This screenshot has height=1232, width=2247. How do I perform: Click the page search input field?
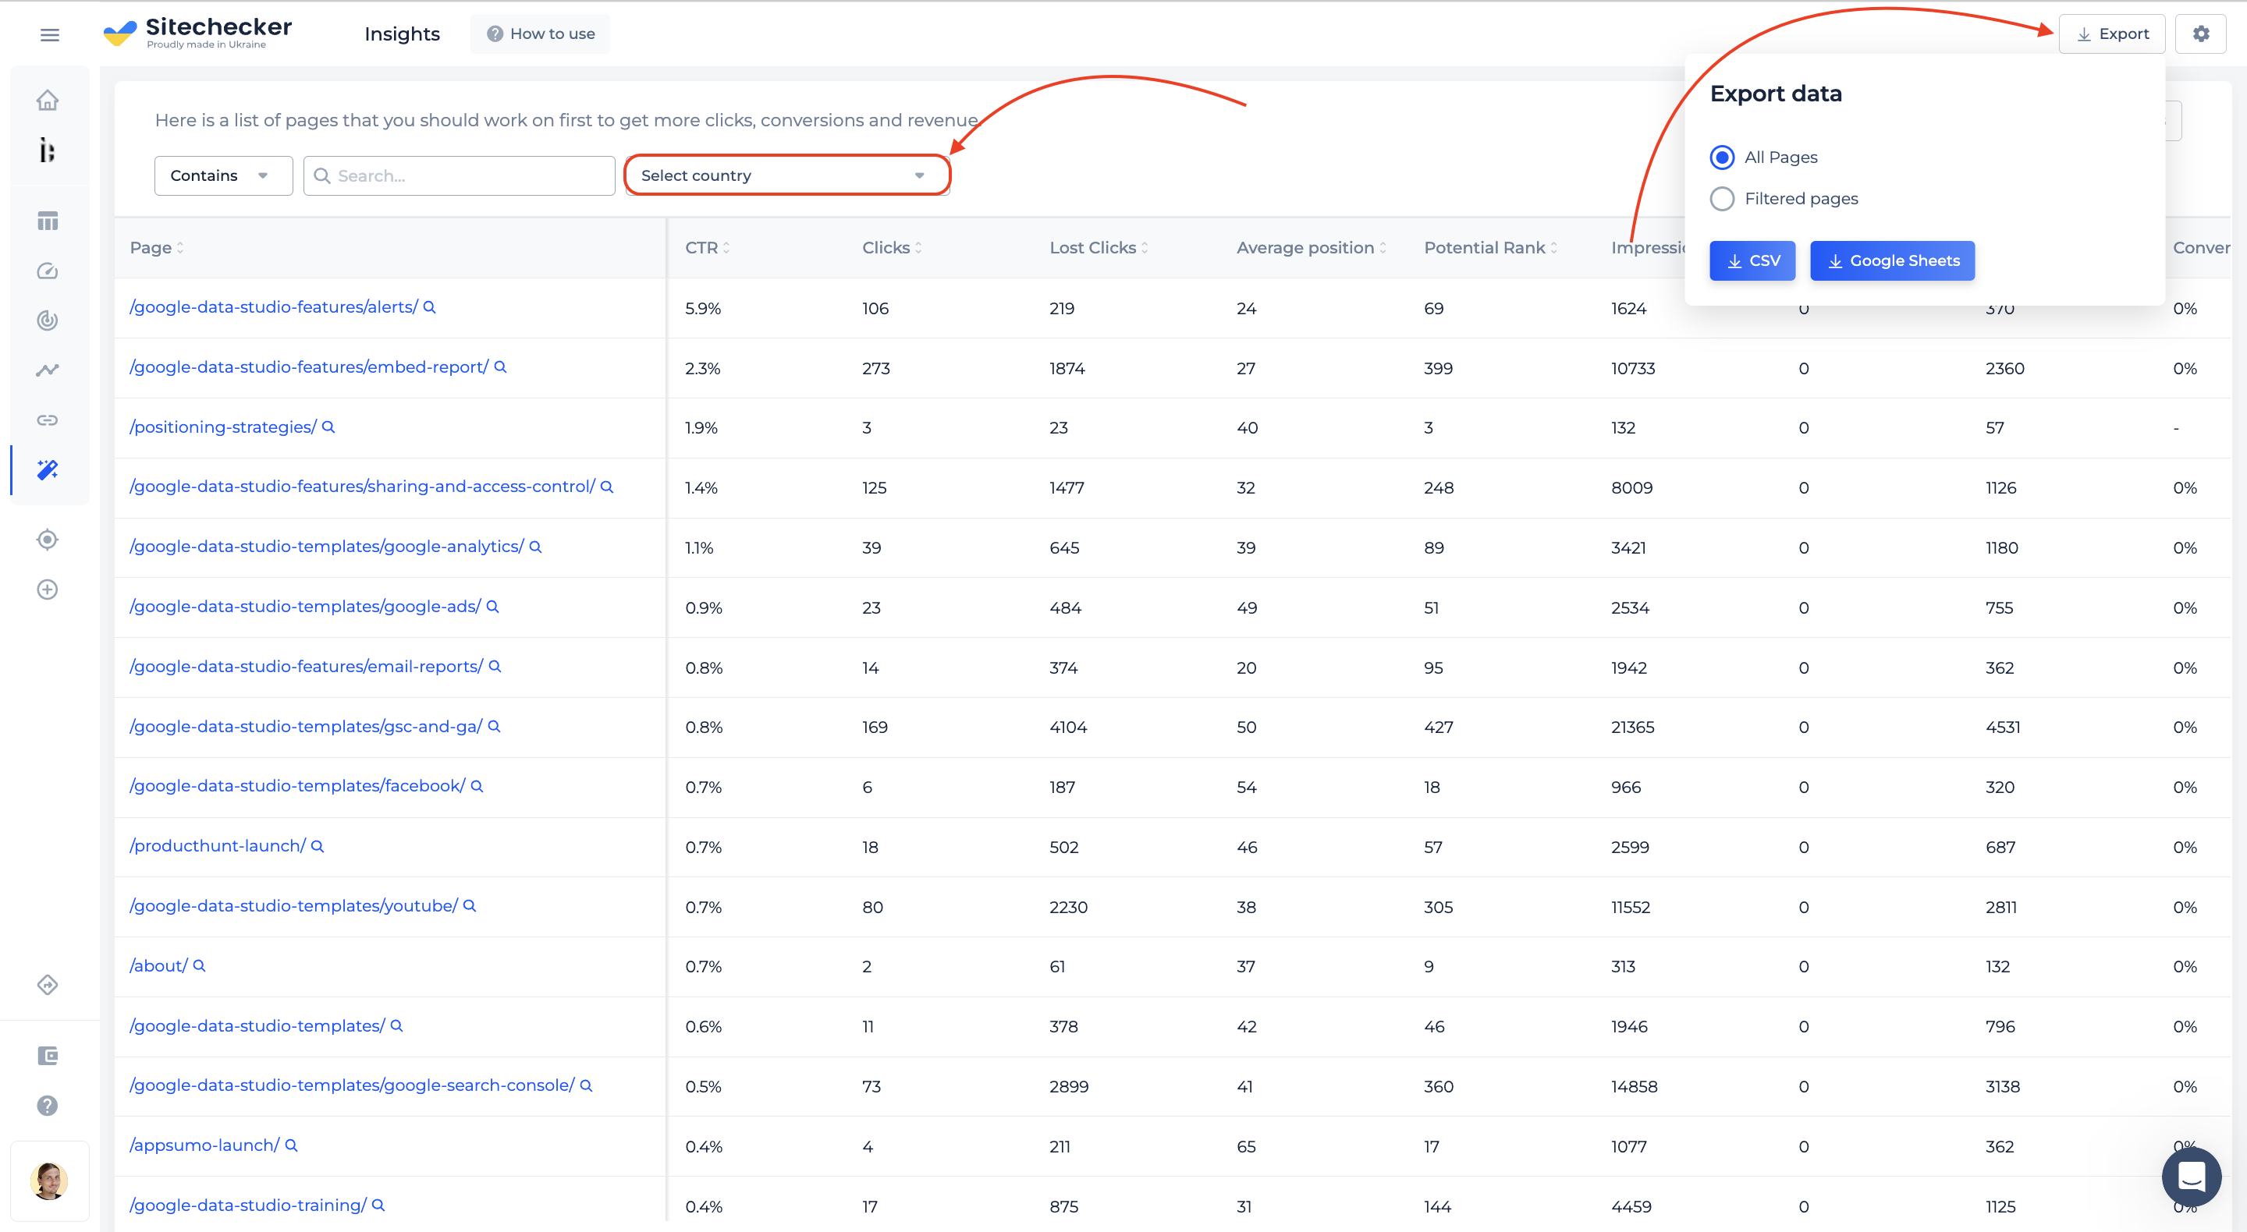(460, 176)
